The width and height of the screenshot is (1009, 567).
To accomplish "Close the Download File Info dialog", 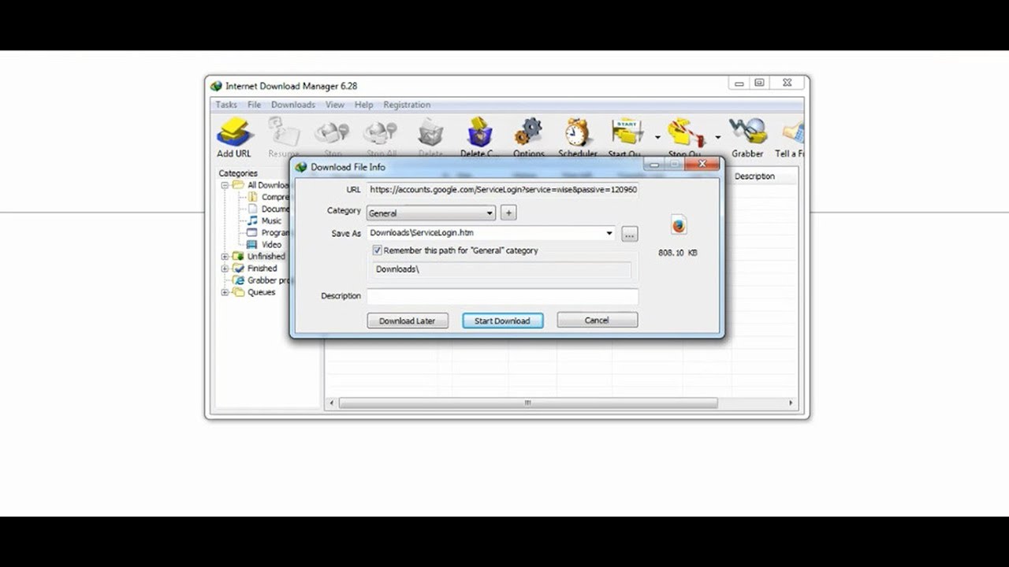I will coord(702,164).
